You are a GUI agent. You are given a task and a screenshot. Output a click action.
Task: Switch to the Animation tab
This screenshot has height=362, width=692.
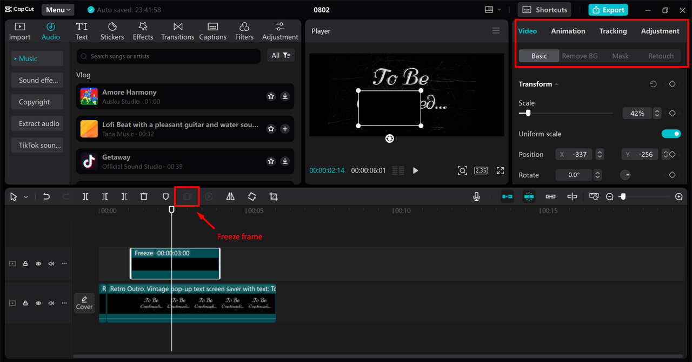568,31
